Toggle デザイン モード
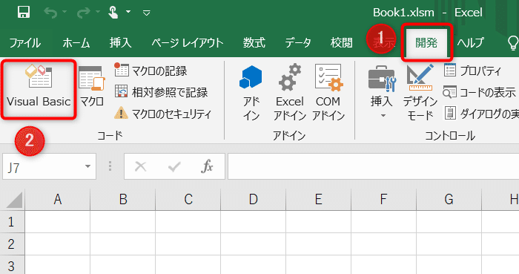This screenshot has height=274, width=519. [x=420, y=92]
